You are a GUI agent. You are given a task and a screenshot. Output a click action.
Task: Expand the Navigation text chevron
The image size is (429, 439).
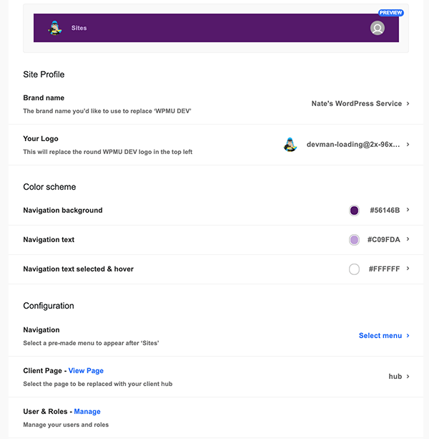(408, 239)
